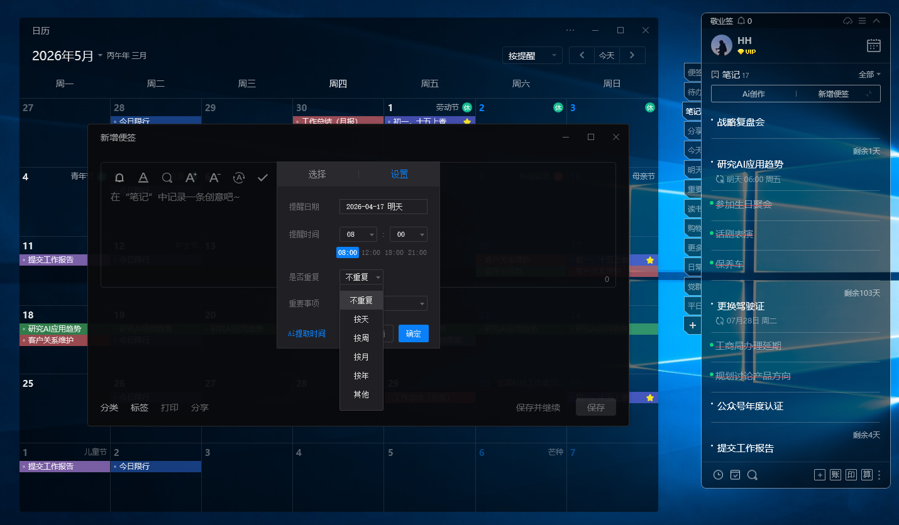Go to next month arrow in calendar

coord(632,55)
